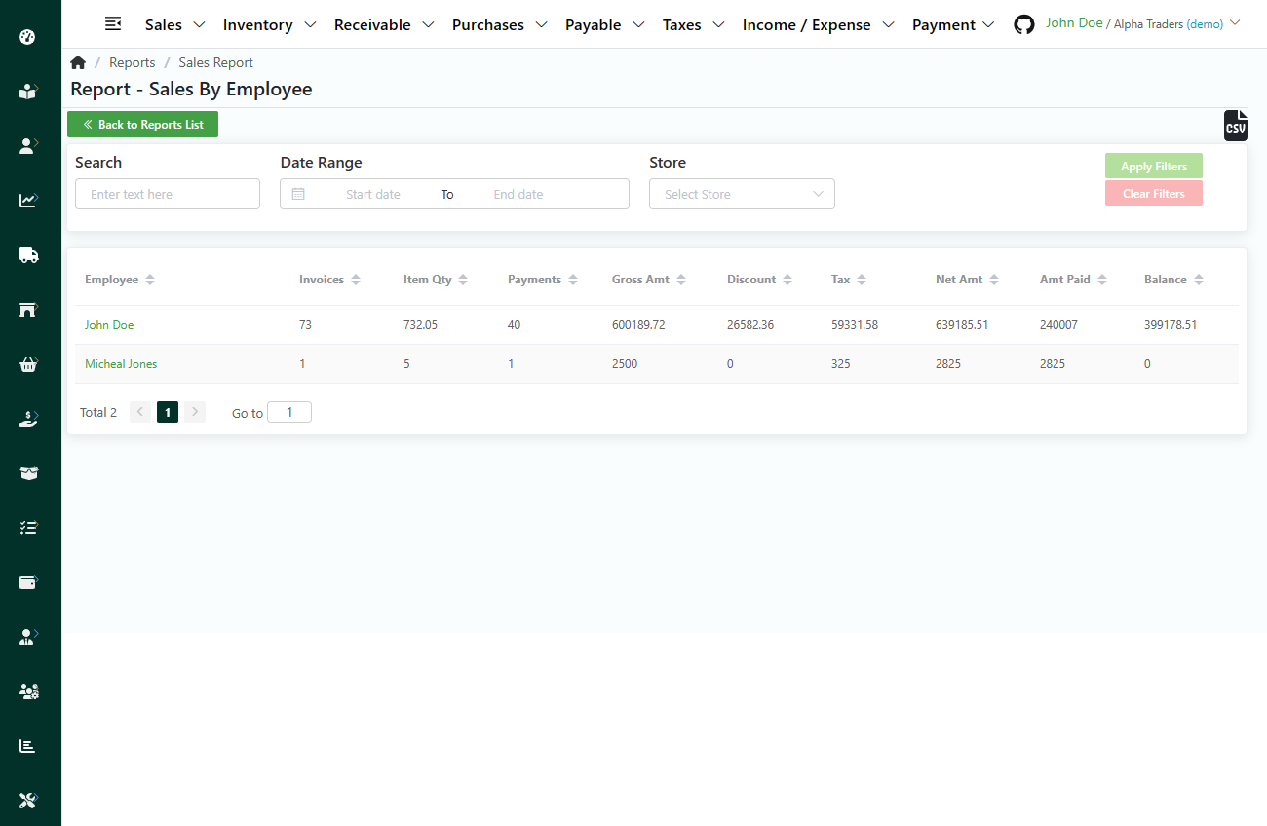The height and width of the screenshot is (826, 1267).
Task: Focus the Go to page input
Action: point(289,412)
